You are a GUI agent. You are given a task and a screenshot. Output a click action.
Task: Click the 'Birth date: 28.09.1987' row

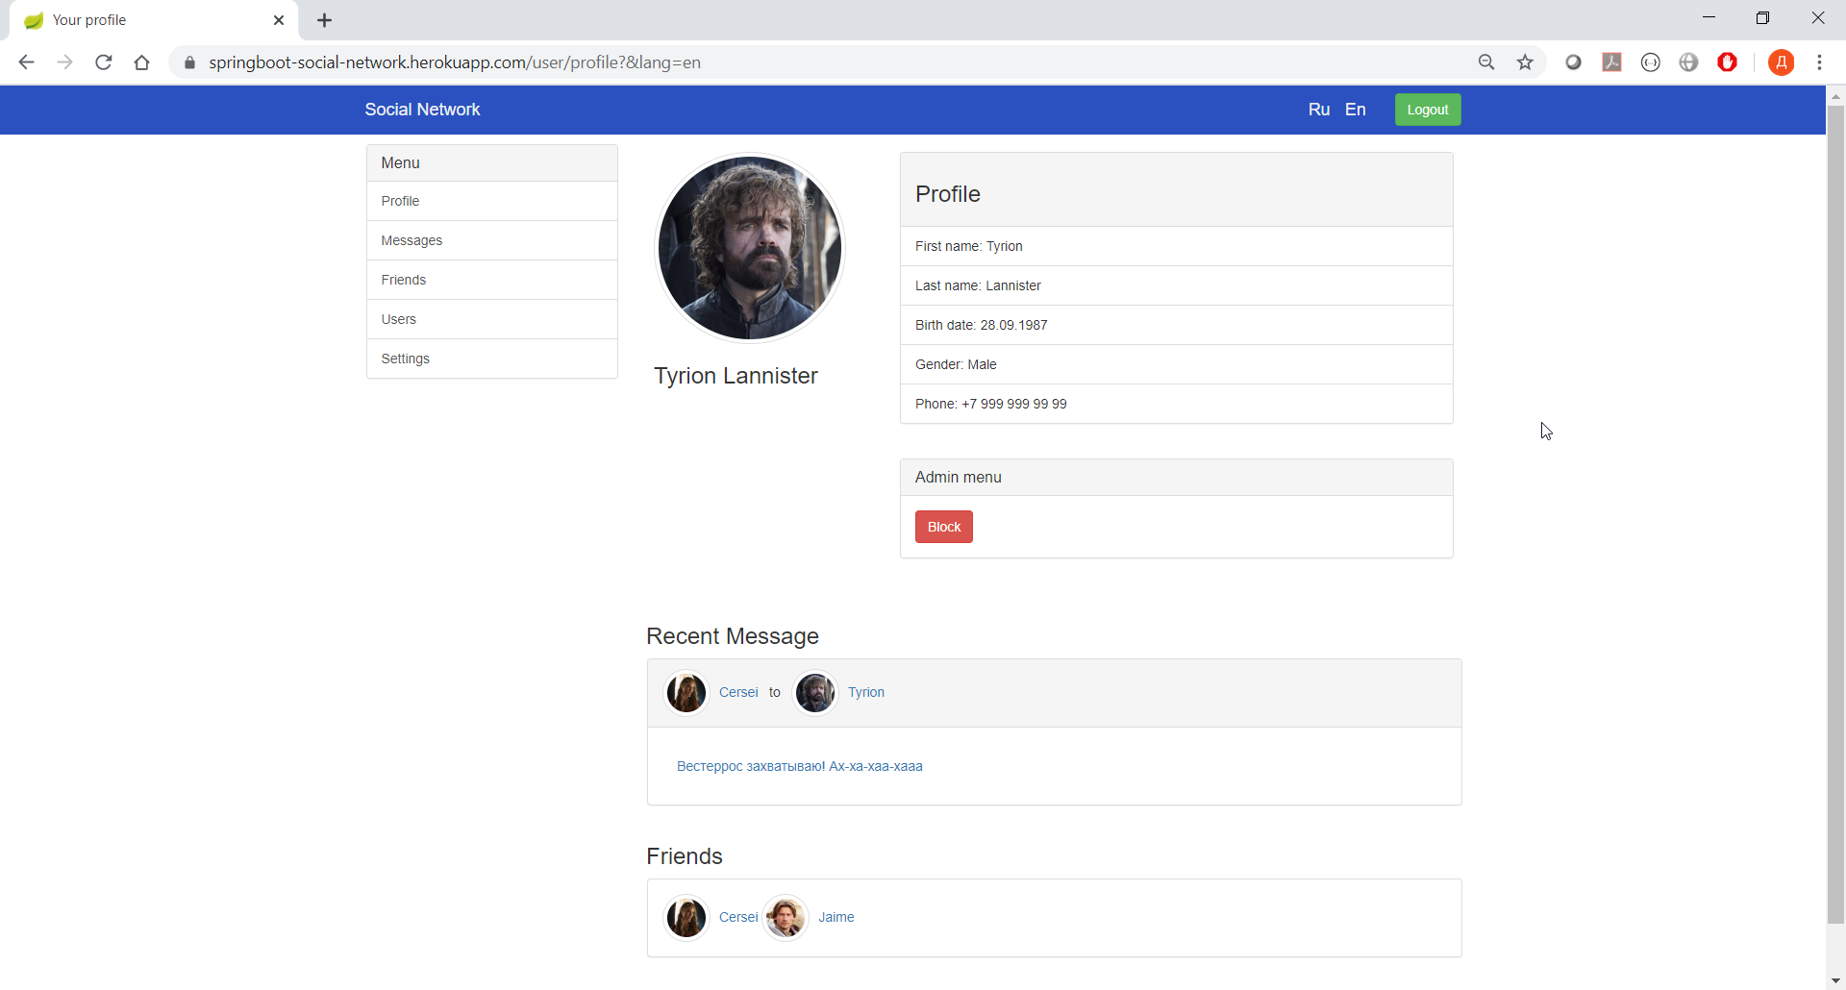pyautogui.click(x=1176, y=325)
